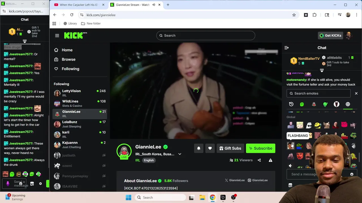Select WildLines channel in Following list

click(x=79, y=103)
